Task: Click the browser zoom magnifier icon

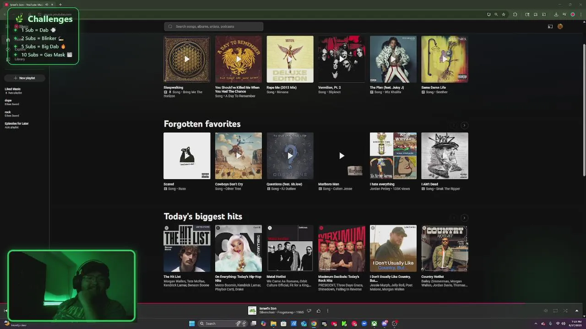Action: click(496, 15)
